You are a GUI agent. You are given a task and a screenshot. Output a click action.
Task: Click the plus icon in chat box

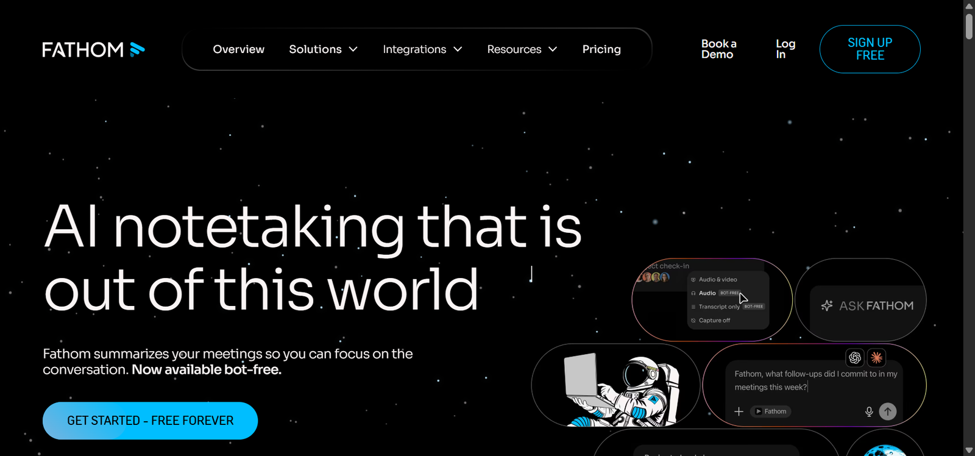coord(739,411)
